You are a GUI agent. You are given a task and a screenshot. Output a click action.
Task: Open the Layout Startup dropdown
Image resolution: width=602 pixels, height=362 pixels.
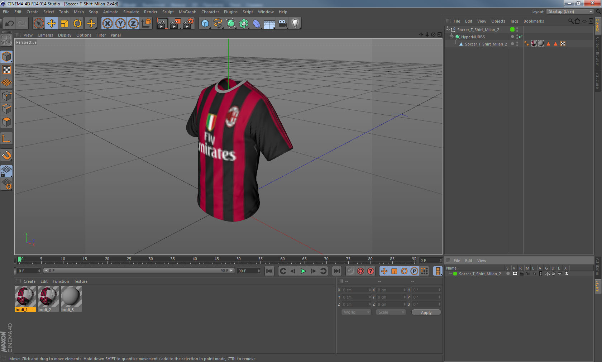[x=570, y=12]
